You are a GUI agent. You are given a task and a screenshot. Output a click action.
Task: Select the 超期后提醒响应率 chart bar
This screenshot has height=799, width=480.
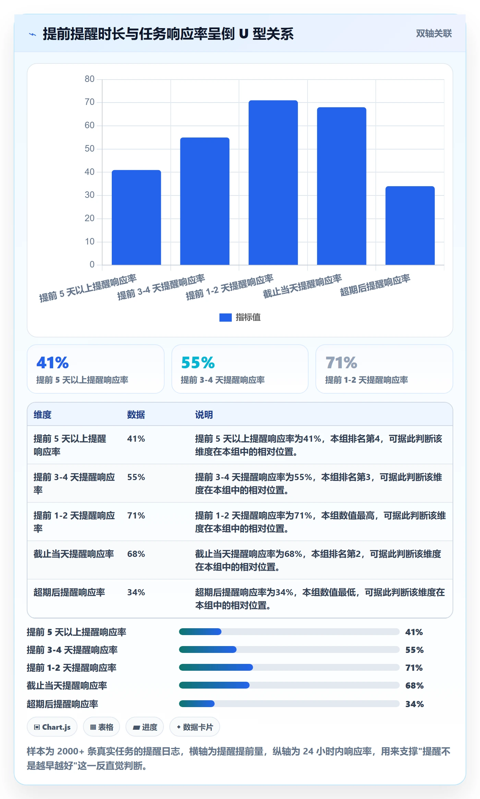410,226
